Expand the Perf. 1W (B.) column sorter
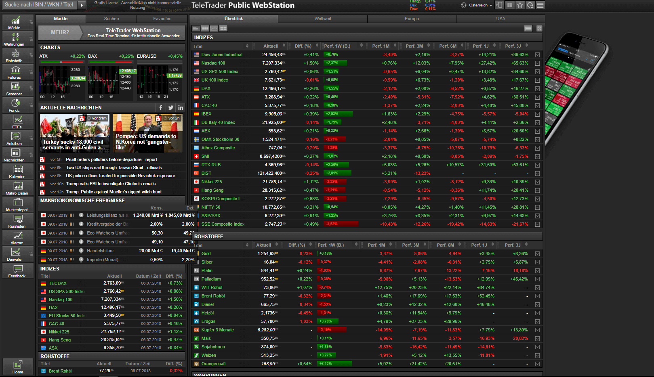Screen dimensions: 654x377 click(x=361, y=46)
